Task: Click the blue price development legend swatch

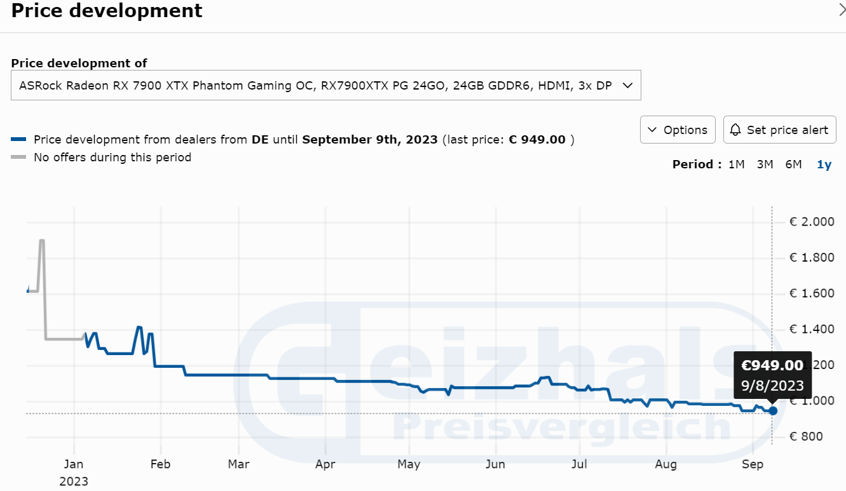Action: tap(19, 140)
